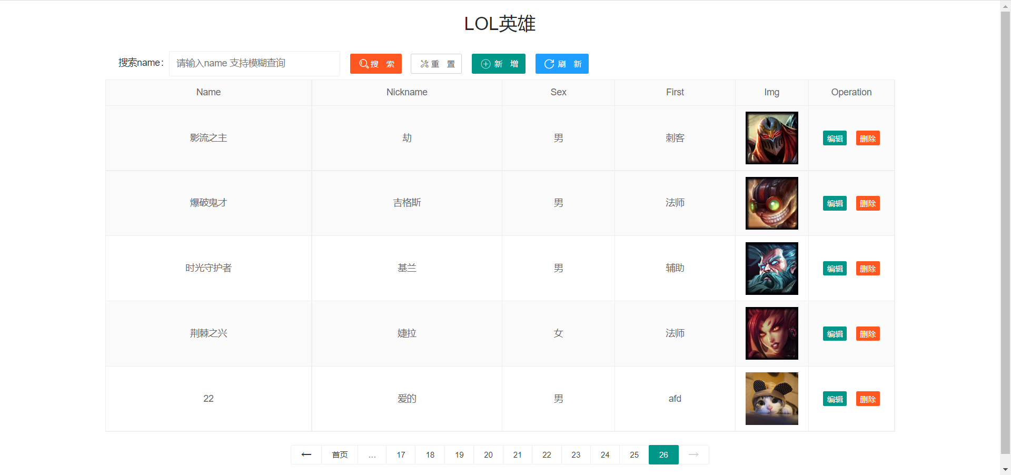Go to page 22 in pagination
The width and height of the screenshot is (1011, 475).
tap(547, 454)
